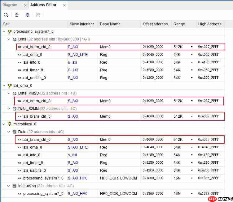233x202 pixels.
Task: Collapse the Instruction address space
Action: (x=9, y=186)
